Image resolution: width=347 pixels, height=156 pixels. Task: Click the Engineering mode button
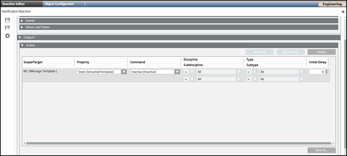click(x=332, y=4)
